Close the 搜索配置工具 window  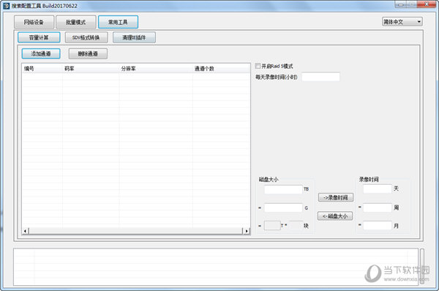click(x=427, y=4)
